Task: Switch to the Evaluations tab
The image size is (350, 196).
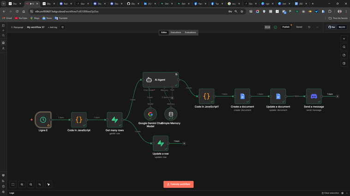Action: point(190,33)
